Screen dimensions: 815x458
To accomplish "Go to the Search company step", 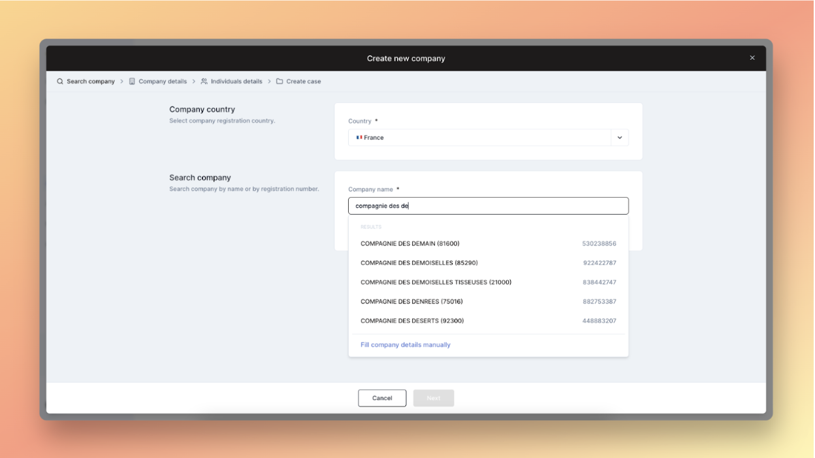I will pos(86,82).
